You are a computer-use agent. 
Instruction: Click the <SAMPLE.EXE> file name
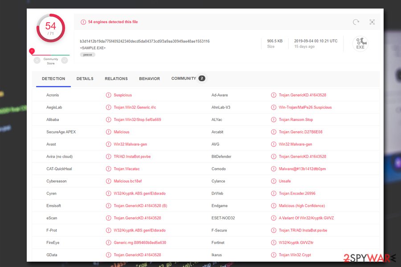tap(93, 48)
